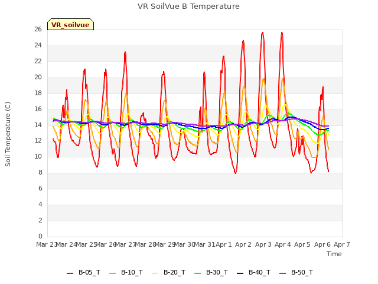Toggle the B-20_T legend label
Image resolution: width=378 pixels, height=284 pixels.
175,273
